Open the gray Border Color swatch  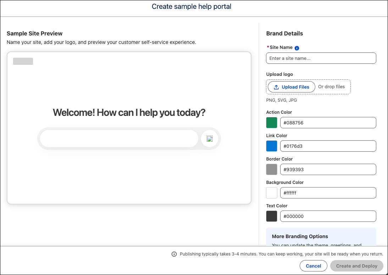point(272,169)
